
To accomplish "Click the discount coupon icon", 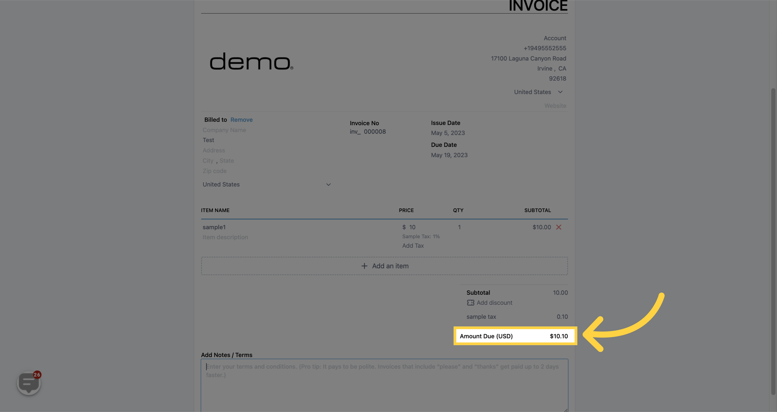I will pyautogui.click(x=471, y=303).
